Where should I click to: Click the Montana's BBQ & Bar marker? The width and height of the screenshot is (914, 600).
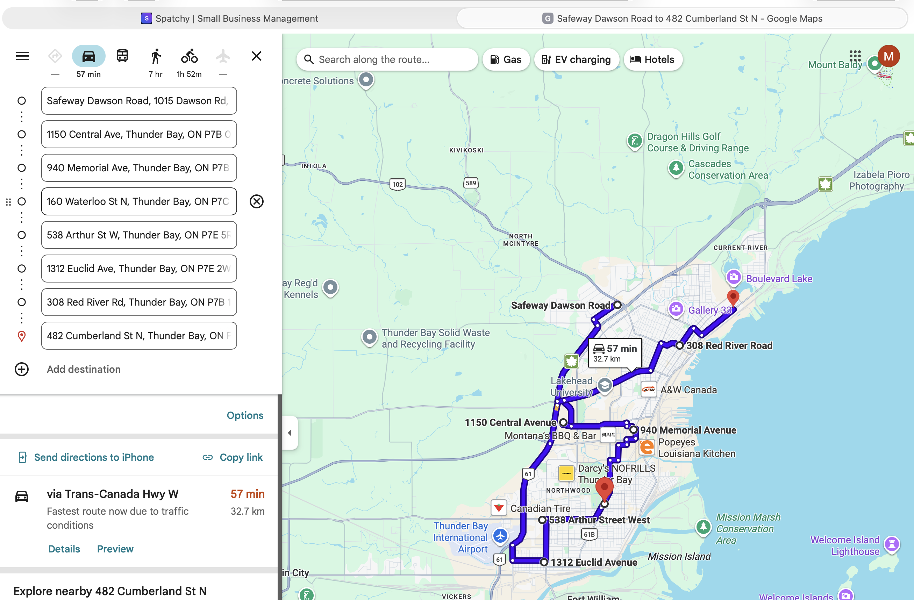tap(608, 435)
